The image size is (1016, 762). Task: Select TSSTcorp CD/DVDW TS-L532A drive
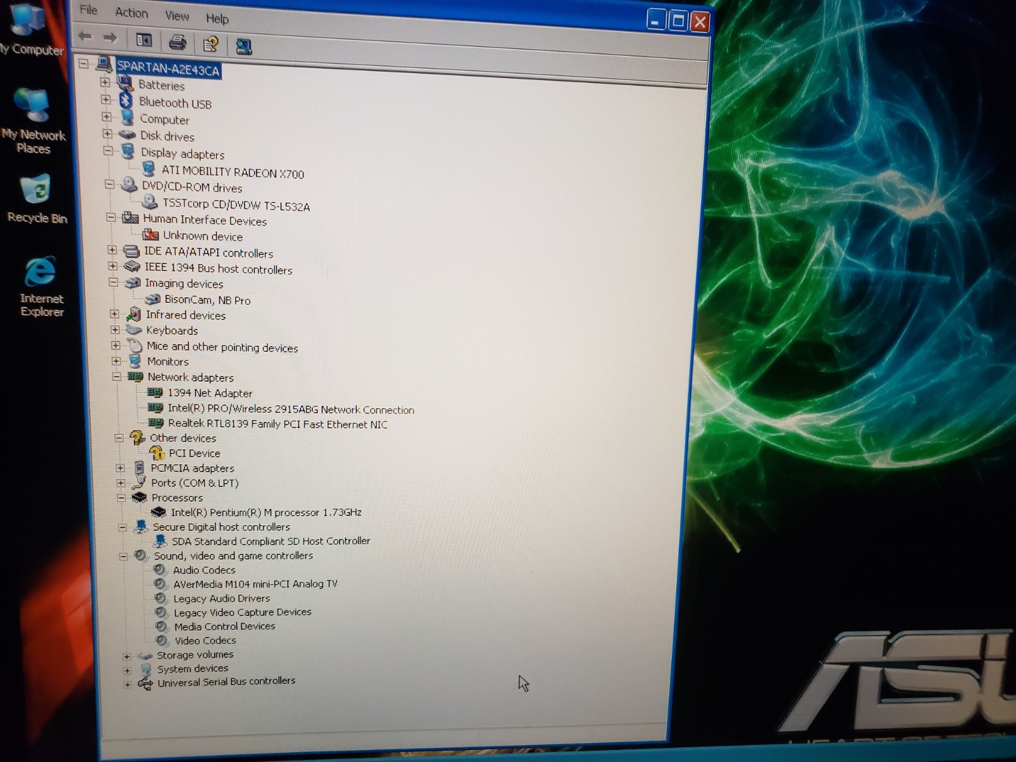(x=236, y=204)
